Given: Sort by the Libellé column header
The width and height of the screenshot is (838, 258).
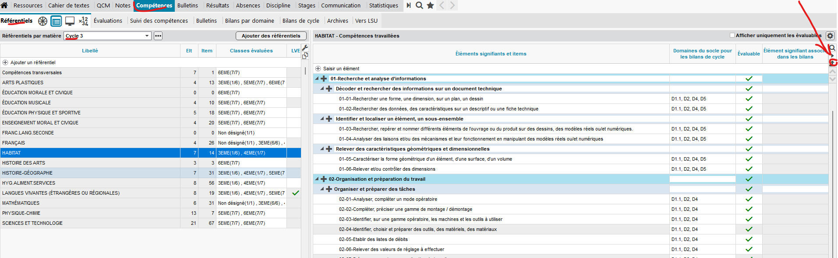Looking at the screenshot, I should point(90,51).
